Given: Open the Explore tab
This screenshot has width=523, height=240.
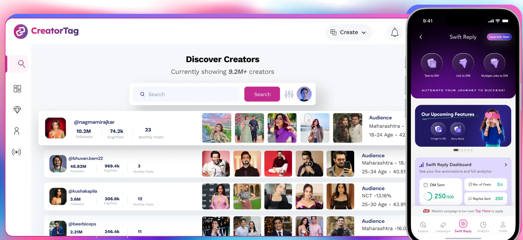Looking at the screenshot, I should (423, 227).
